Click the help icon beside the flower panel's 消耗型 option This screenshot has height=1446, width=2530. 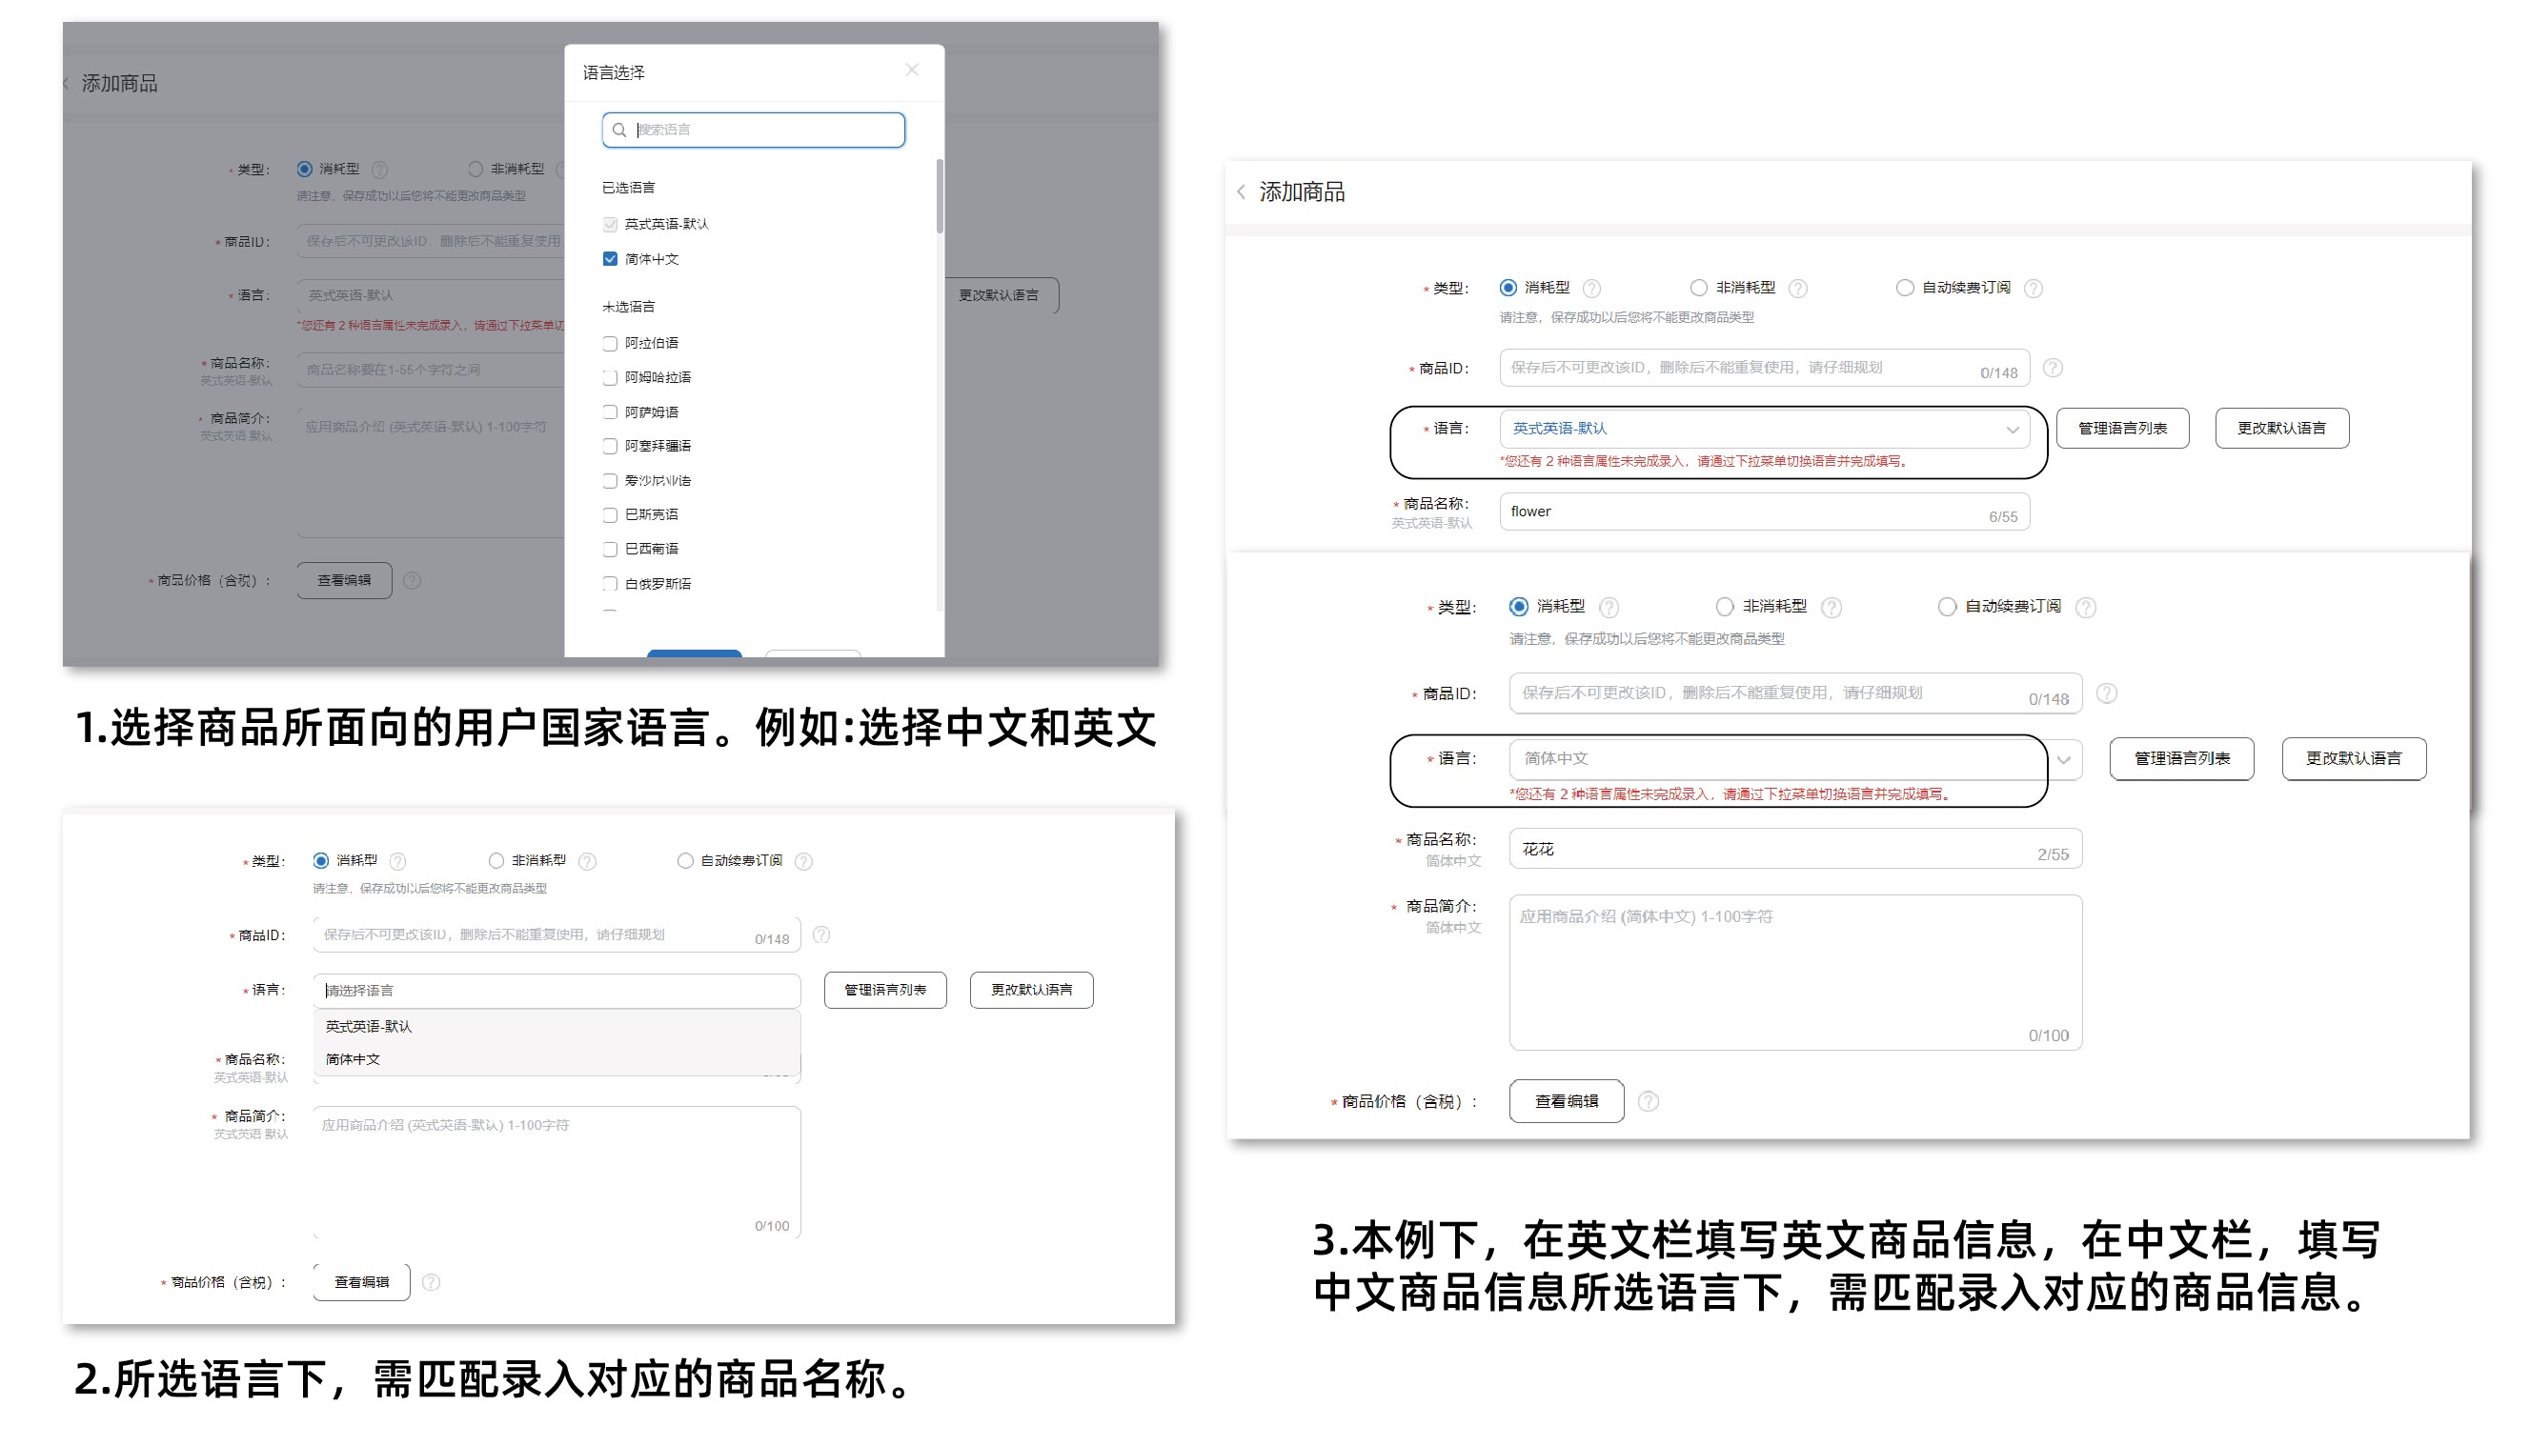click(x=1591, y=289)
